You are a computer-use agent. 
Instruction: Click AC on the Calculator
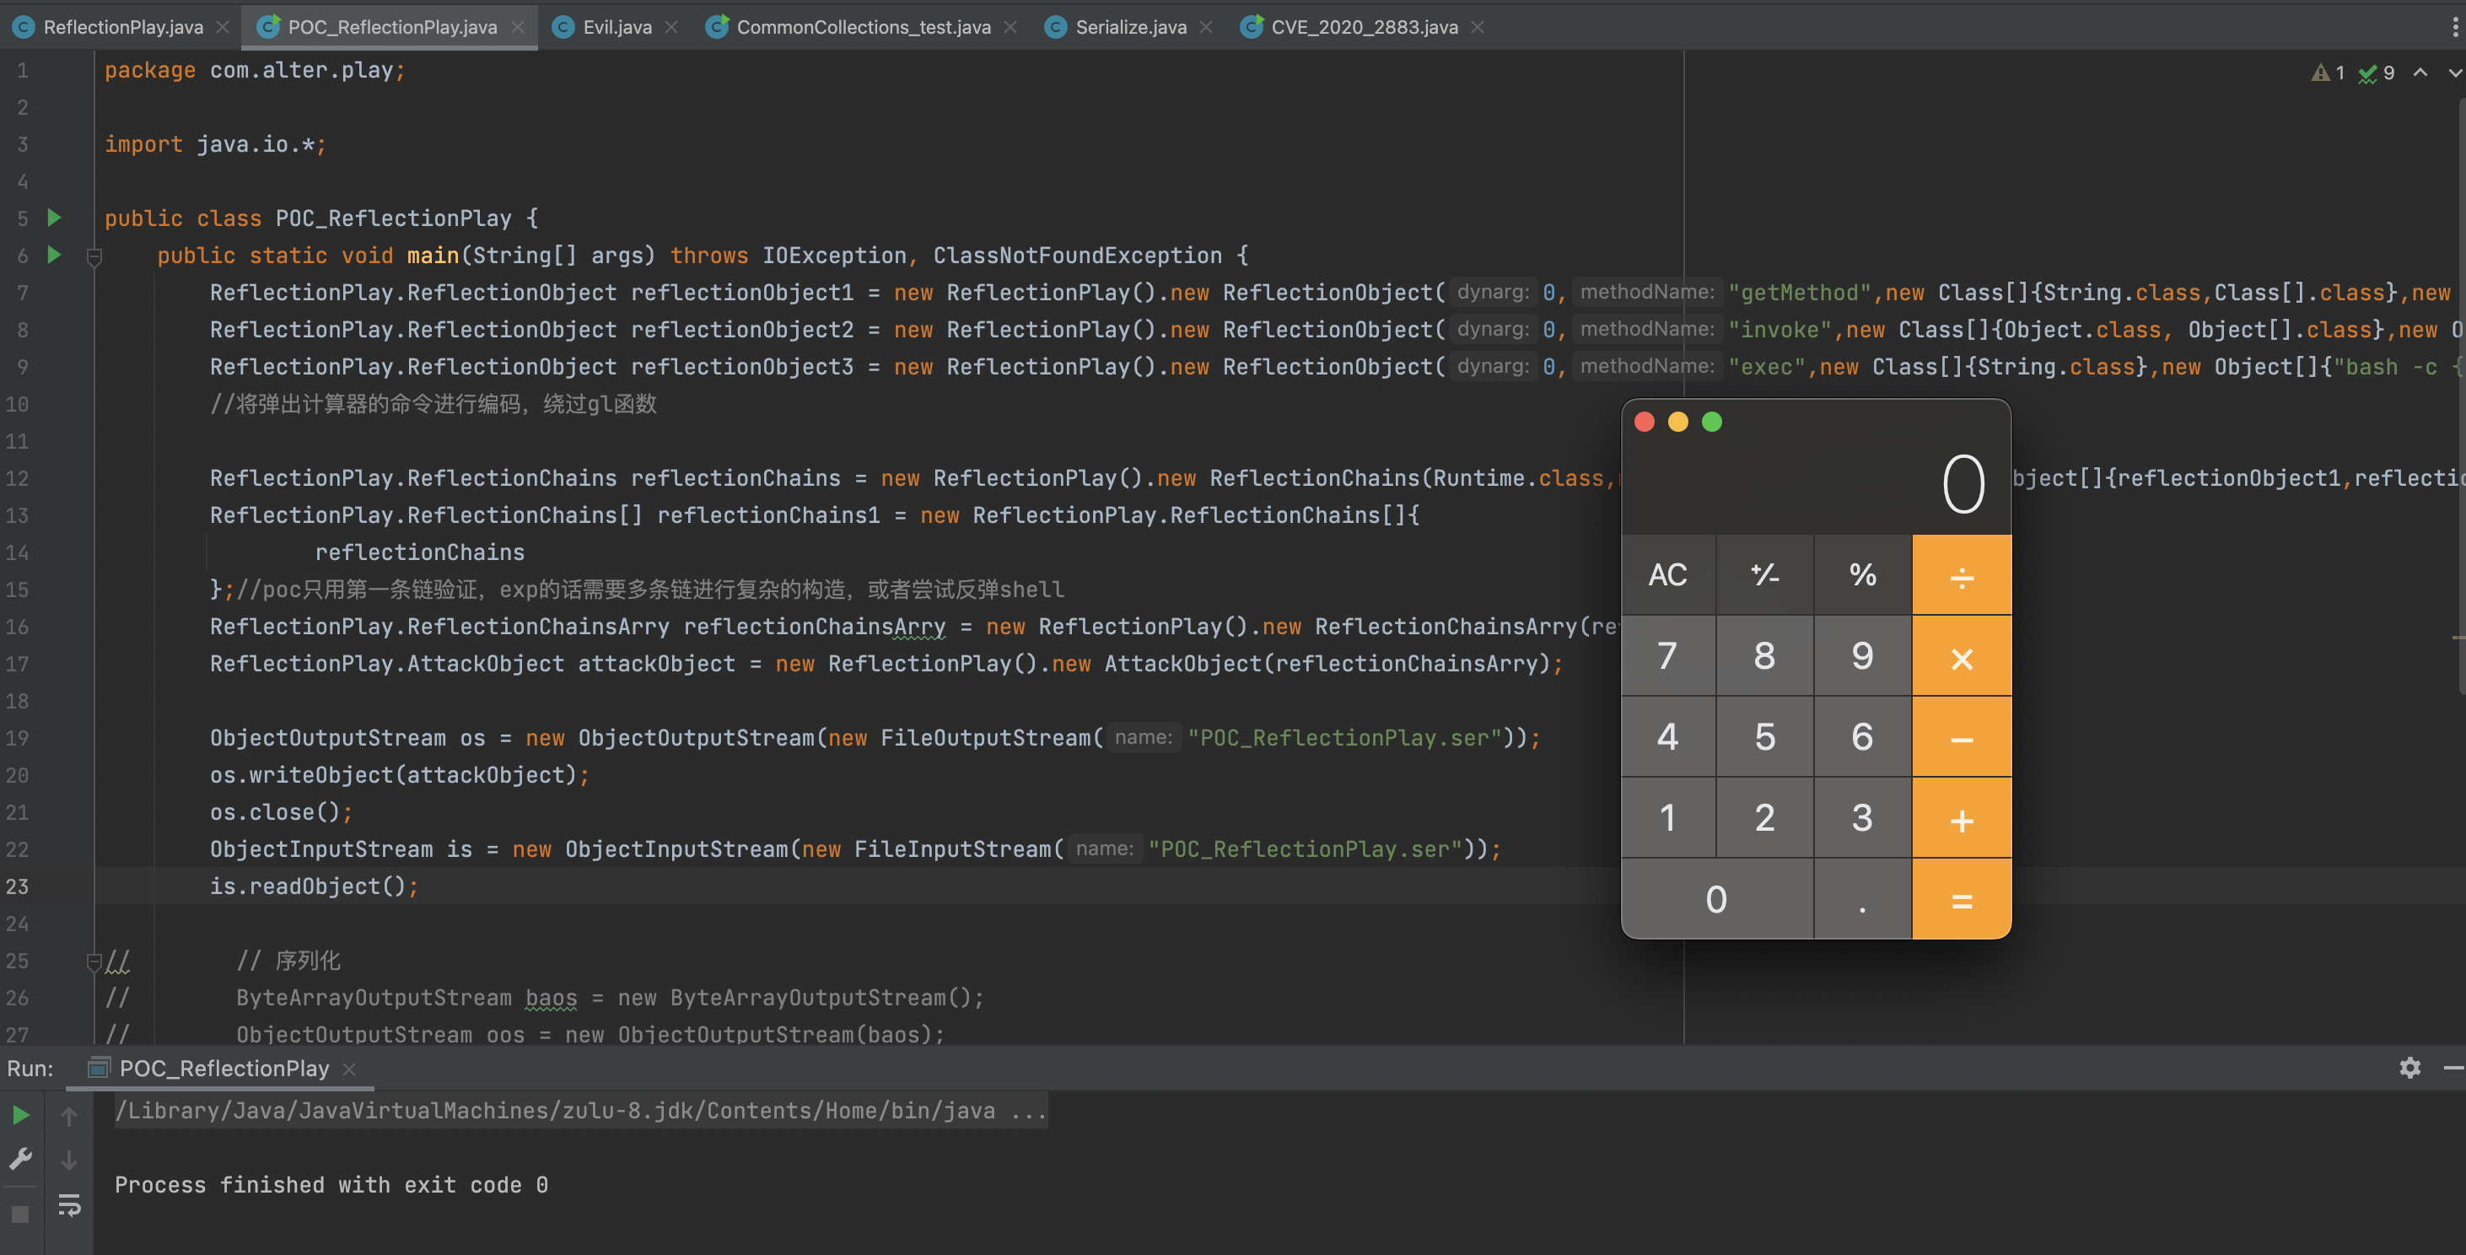[x=1667, y=574]
